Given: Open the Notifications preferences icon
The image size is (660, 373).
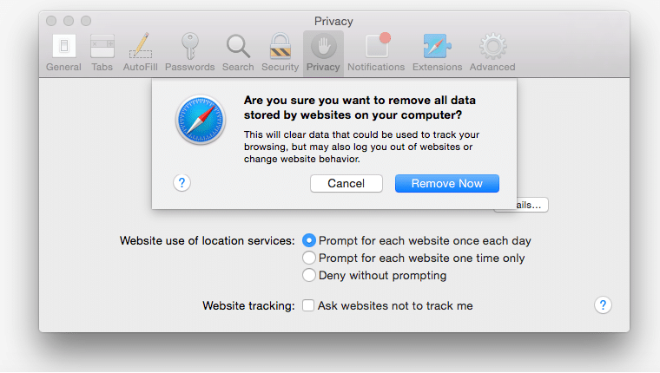Looking at the screenshot, I should pyautogui.click(x=378, y=45).
